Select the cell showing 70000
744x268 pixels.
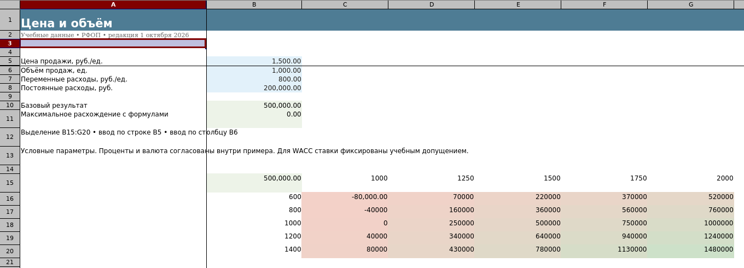[x=431, y=199]
